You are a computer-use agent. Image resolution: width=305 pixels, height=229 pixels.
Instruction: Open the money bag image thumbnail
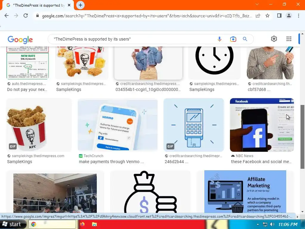point(150,192)
